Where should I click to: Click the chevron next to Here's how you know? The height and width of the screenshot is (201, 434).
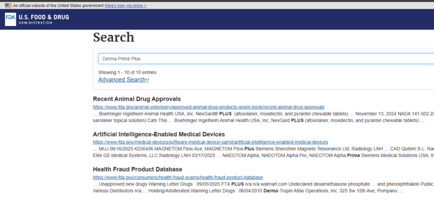(x=145, y=6)
